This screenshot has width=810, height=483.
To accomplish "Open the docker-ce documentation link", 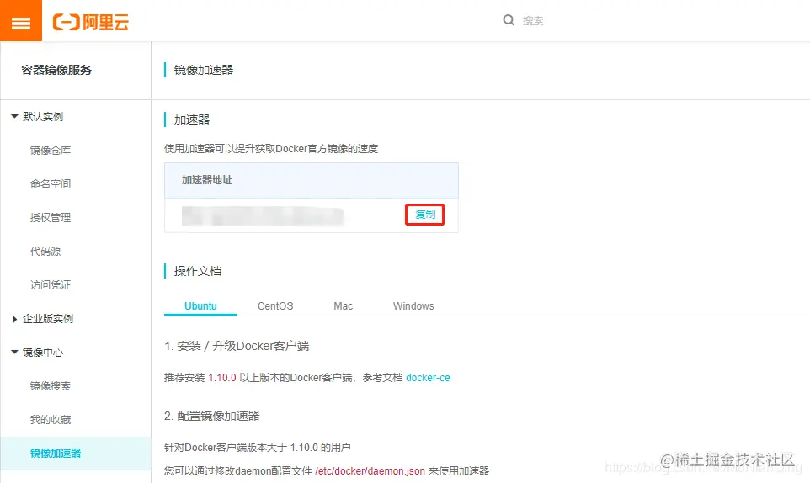I will 428,378.
